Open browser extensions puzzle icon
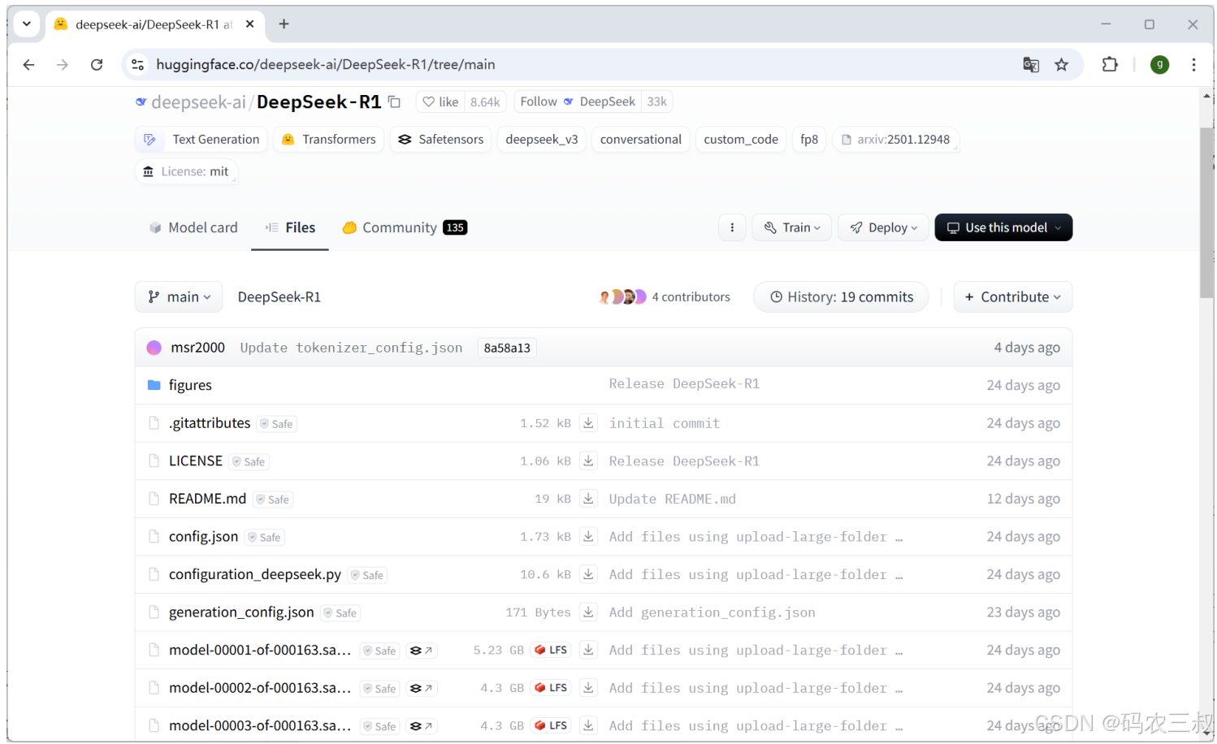This screenshot has height=744, width=1217. tap(1110, 64)
